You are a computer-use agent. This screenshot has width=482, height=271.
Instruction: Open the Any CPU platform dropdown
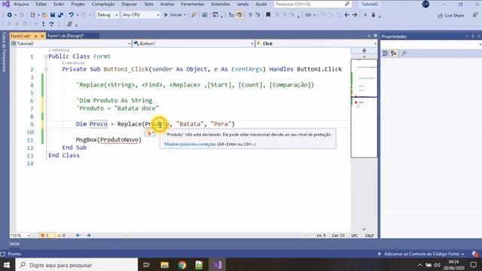click(x=141, y=15)
